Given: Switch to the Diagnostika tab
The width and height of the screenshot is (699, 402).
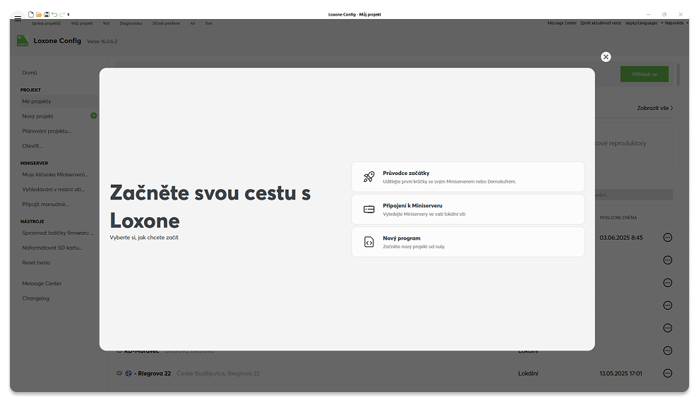Looking at the screenshot, I should (131, 23).
